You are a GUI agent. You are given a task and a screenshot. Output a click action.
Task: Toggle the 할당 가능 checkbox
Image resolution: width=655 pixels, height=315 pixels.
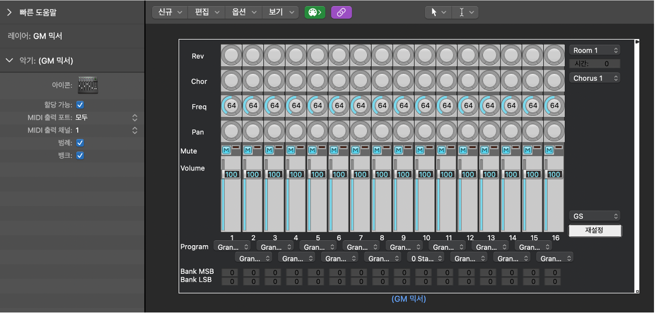click(80, 105)
